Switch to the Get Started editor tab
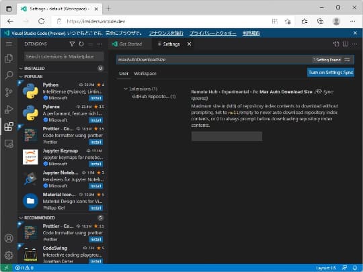Viewport: 363px width, 272px height. 127,44
